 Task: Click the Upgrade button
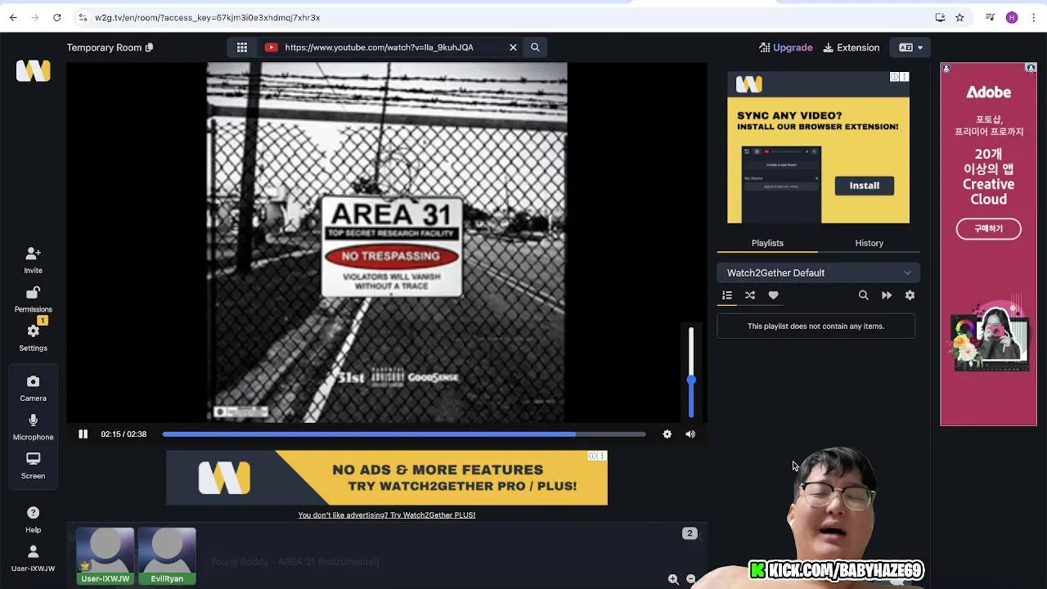785,47
